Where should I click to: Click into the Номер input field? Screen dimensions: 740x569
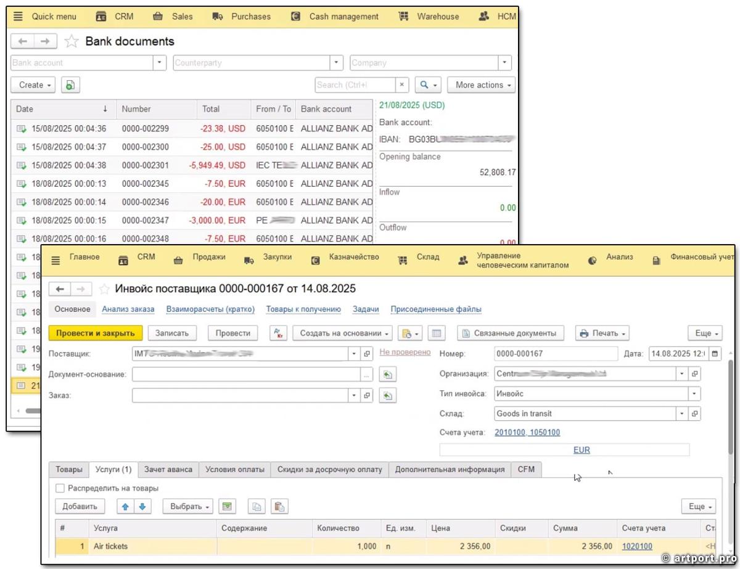tap(555, 354)
